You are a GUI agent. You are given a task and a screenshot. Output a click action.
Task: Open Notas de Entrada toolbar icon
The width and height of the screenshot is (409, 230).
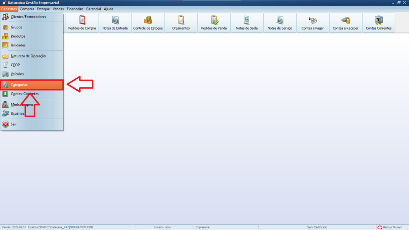tap(115, 23)
